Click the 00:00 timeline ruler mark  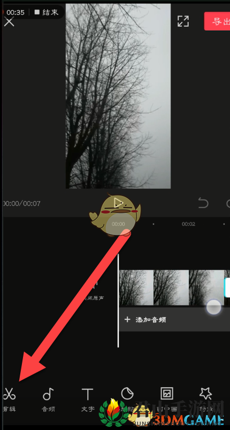[118, 224]
